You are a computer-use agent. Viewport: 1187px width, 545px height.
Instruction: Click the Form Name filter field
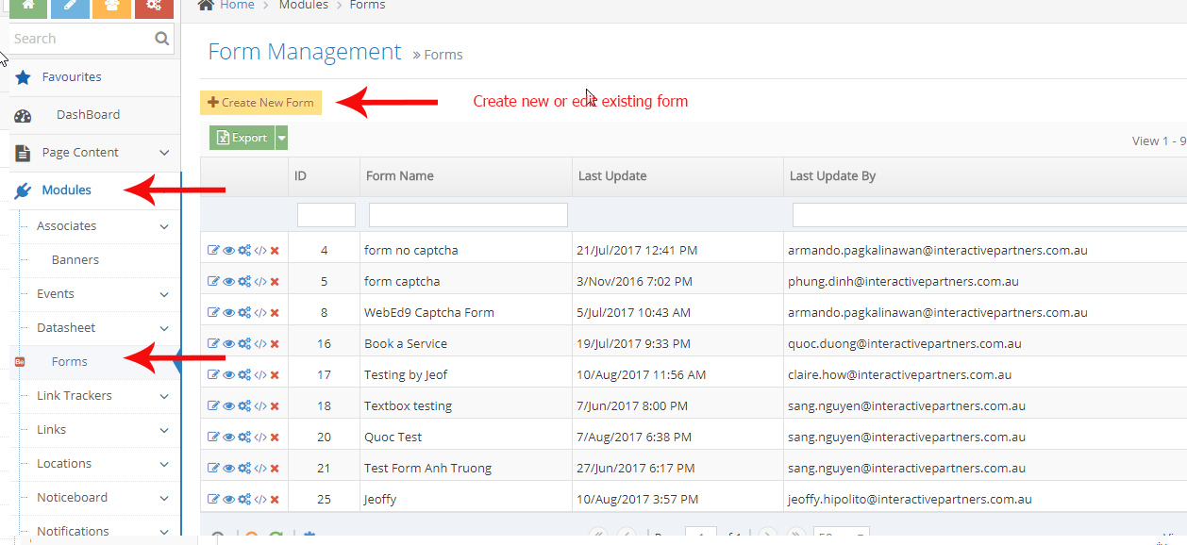pos(466,214)
